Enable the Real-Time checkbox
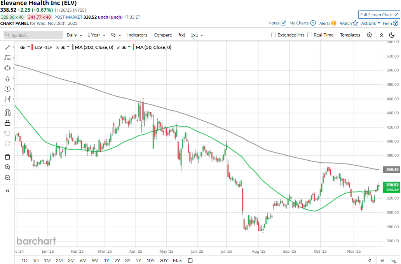 click(x=309, y=35)
